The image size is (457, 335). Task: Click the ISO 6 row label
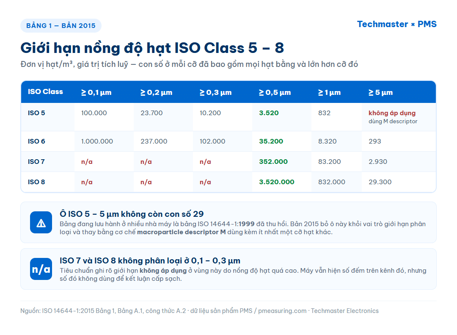(36, 141)
